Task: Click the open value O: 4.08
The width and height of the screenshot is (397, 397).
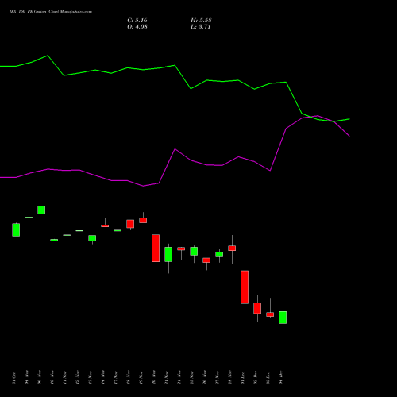Action: [x=137, y=27]
